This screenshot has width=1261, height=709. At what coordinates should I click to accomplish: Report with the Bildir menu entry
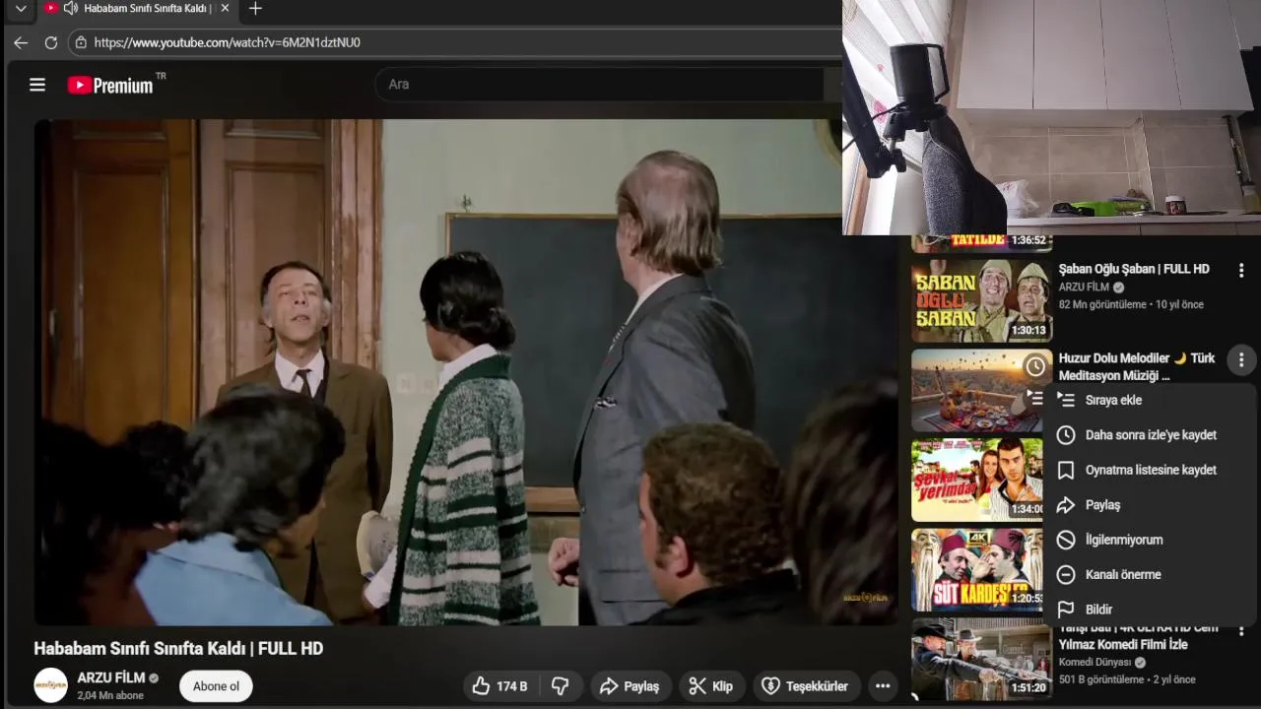pos(1150,610)
